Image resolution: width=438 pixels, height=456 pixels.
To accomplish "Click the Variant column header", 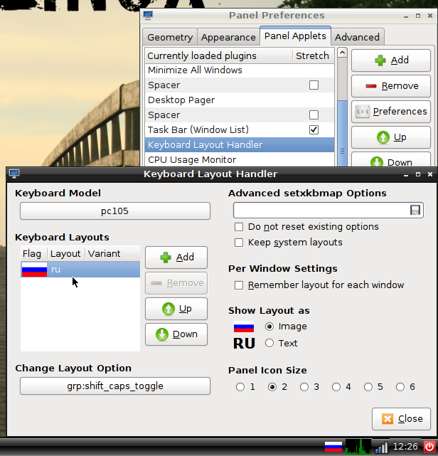I will (x=112, y=253).
